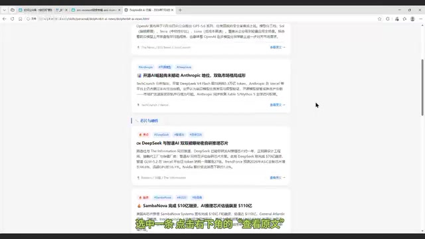The height and width of the screenshot is (239, 425).
Task: Click the address bar URL field
Action: 94,19
